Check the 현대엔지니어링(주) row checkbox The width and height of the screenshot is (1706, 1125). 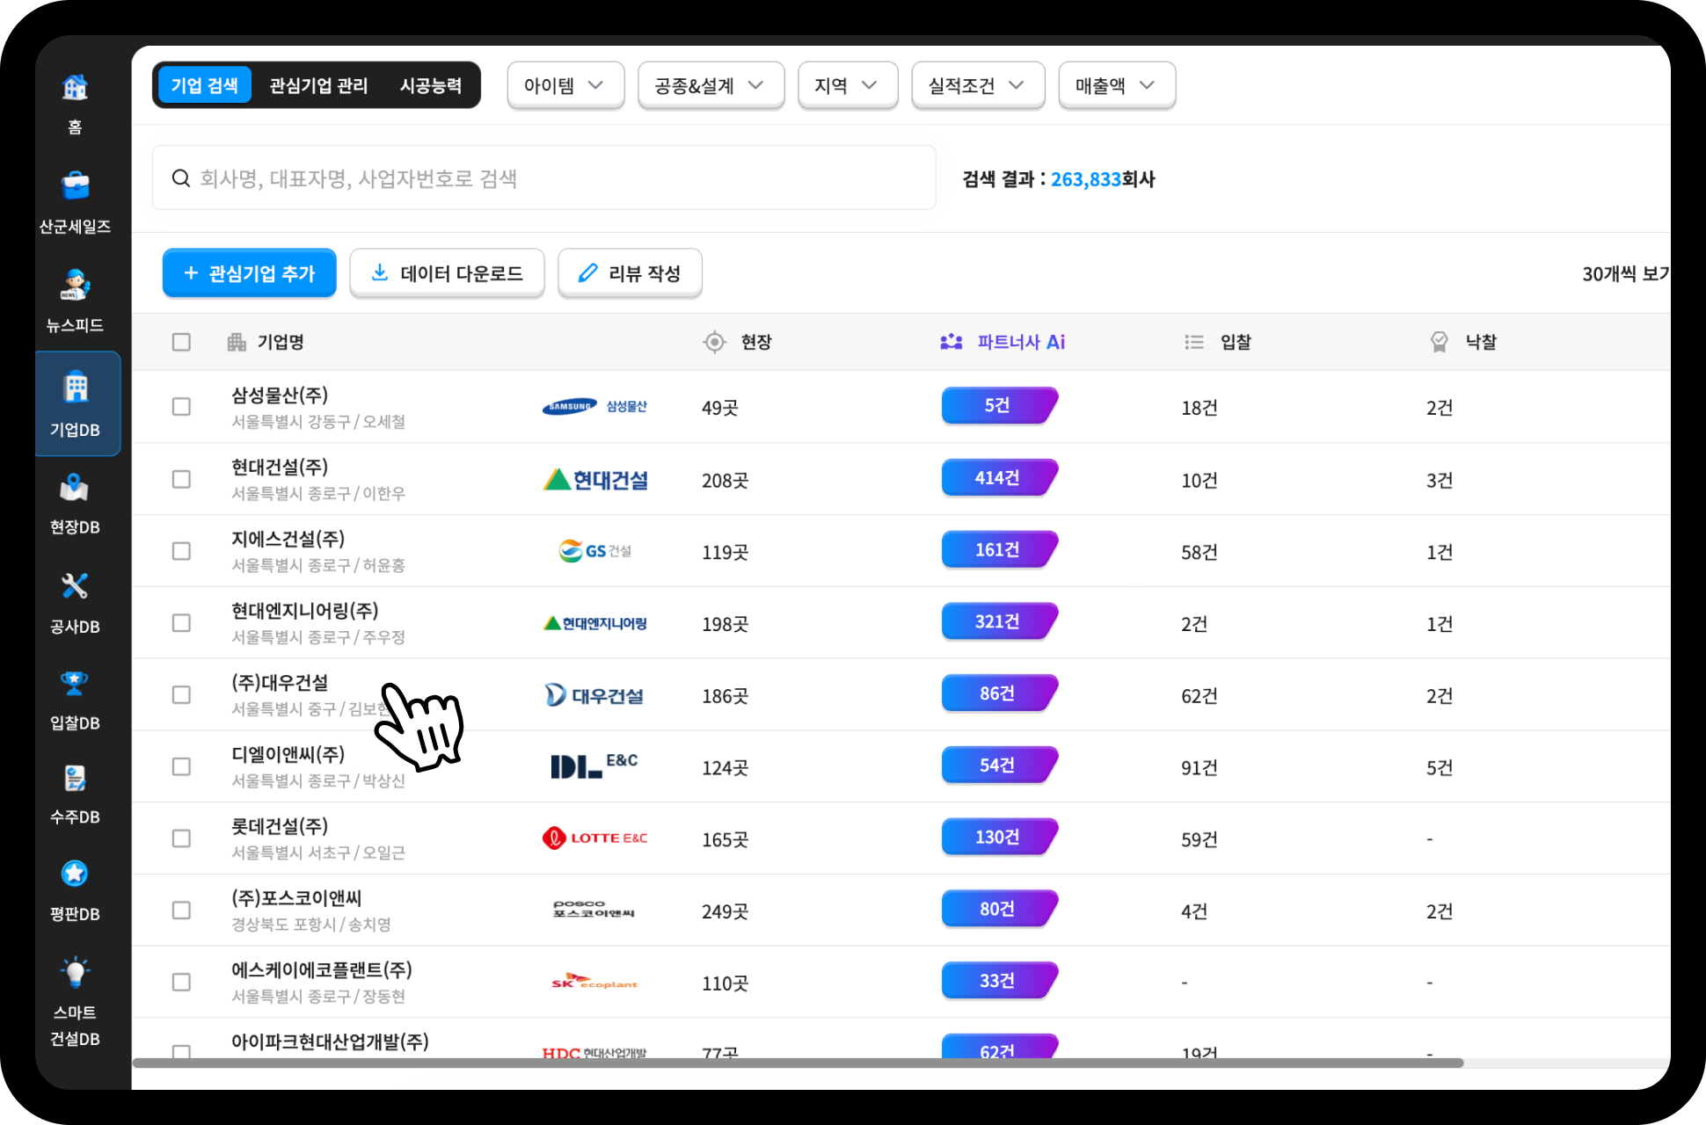(181, 623)
